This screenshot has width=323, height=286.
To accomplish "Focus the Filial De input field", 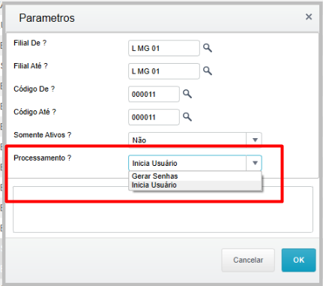I will pos(164,48).
